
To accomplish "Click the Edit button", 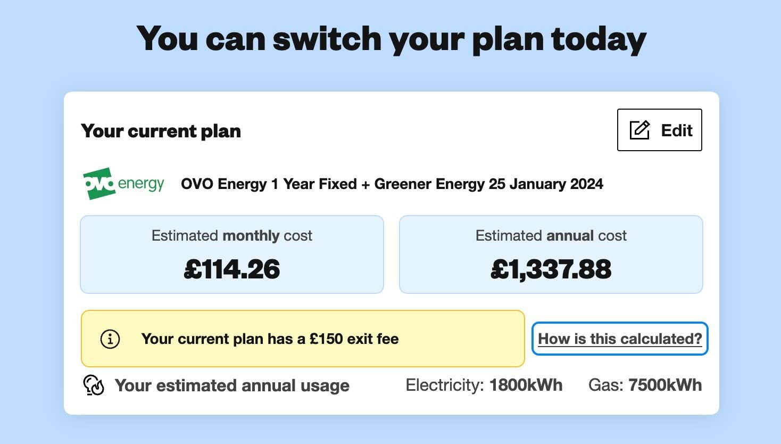I will 659,130.
